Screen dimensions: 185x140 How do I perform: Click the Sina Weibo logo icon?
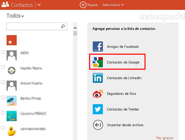coord(98,93)
